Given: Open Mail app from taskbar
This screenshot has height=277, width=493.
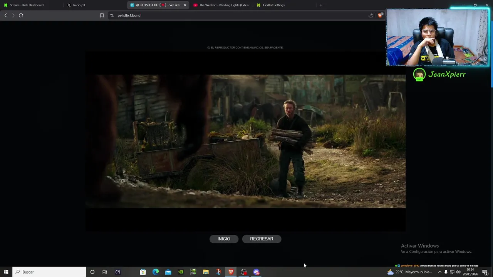Looking at the screenshot, I should point(168,272).
